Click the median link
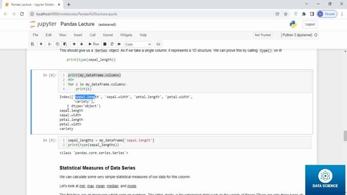The height and width of the screenshot is (195, 347). pos(112,186)
